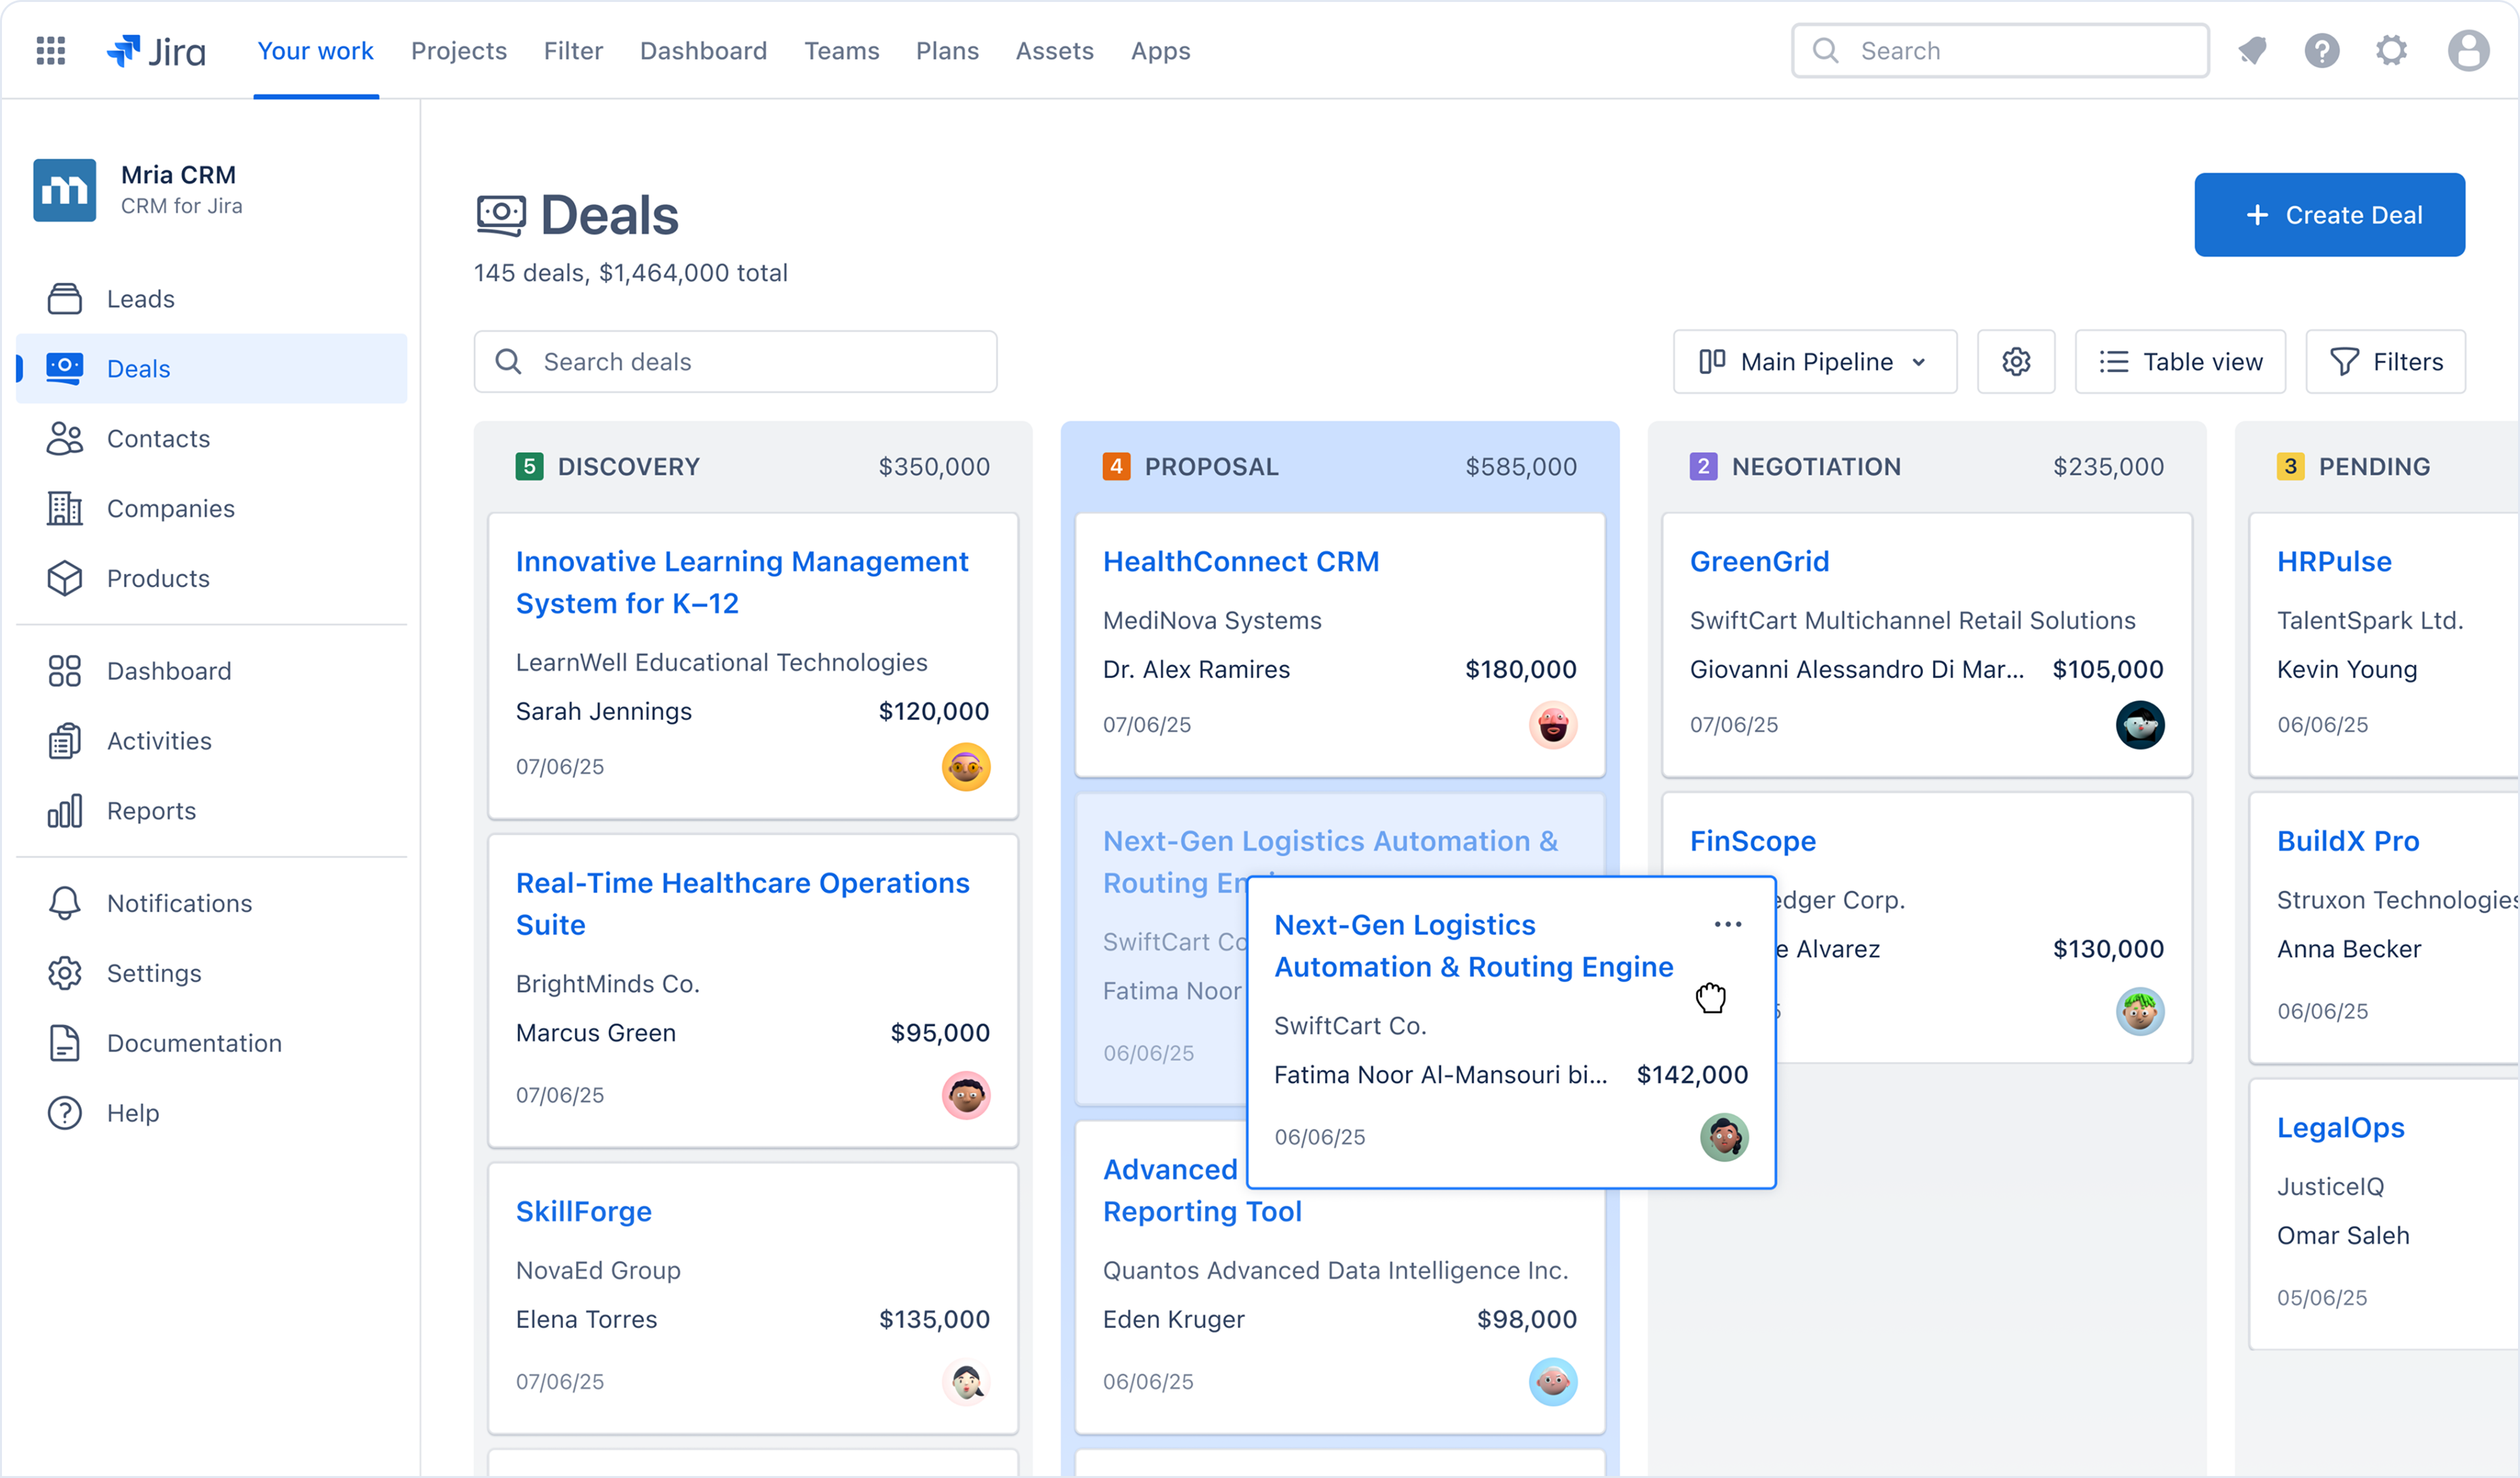Click Sarah Jennings' avatar on the LearnWell deal
This screenshot has height=1478, width=2520.
tap(965, 767)
